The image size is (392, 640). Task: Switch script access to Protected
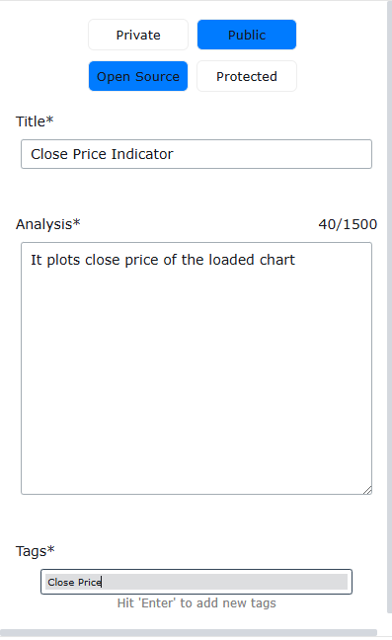(247, 76)
